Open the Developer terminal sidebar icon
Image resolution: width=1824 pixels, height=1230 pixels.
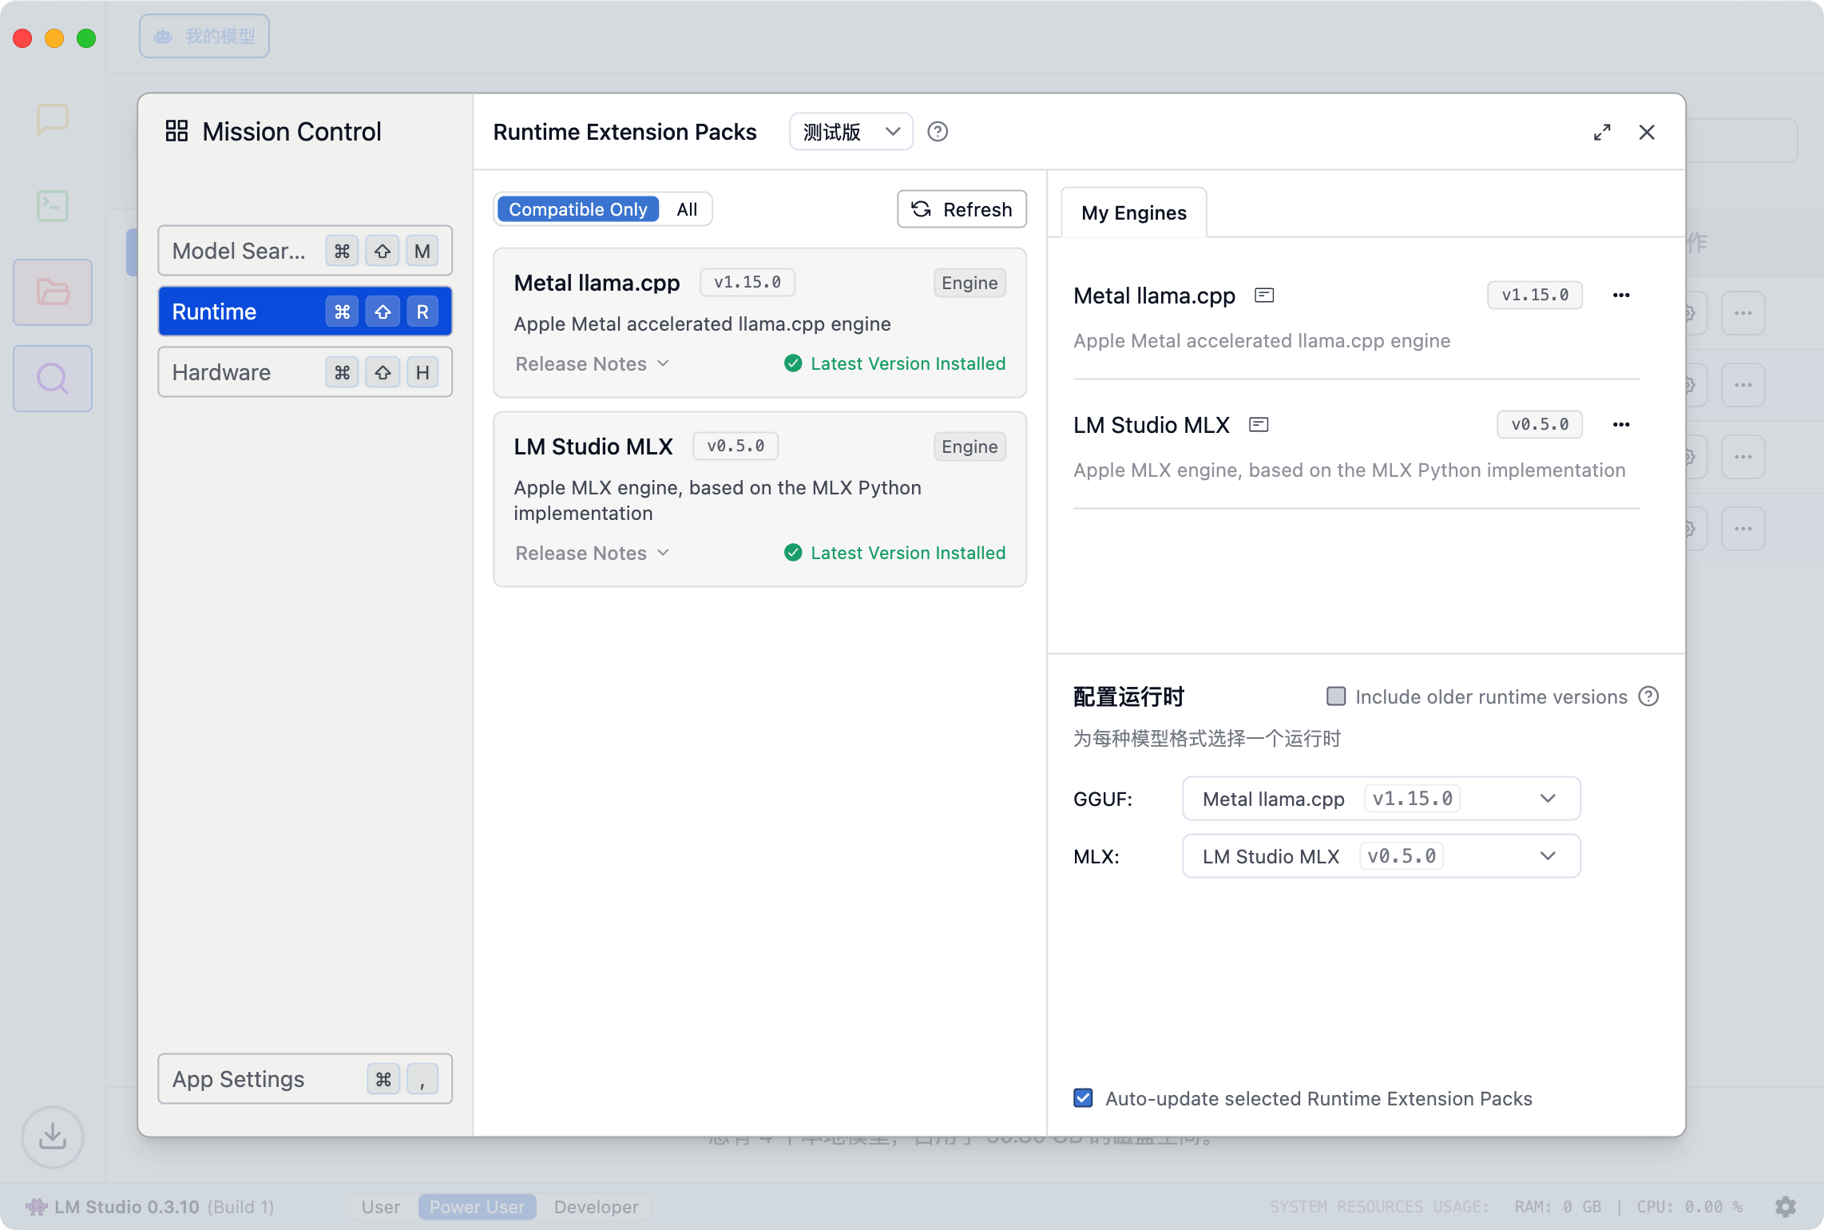pyautogui.click(x=53, y=206)
